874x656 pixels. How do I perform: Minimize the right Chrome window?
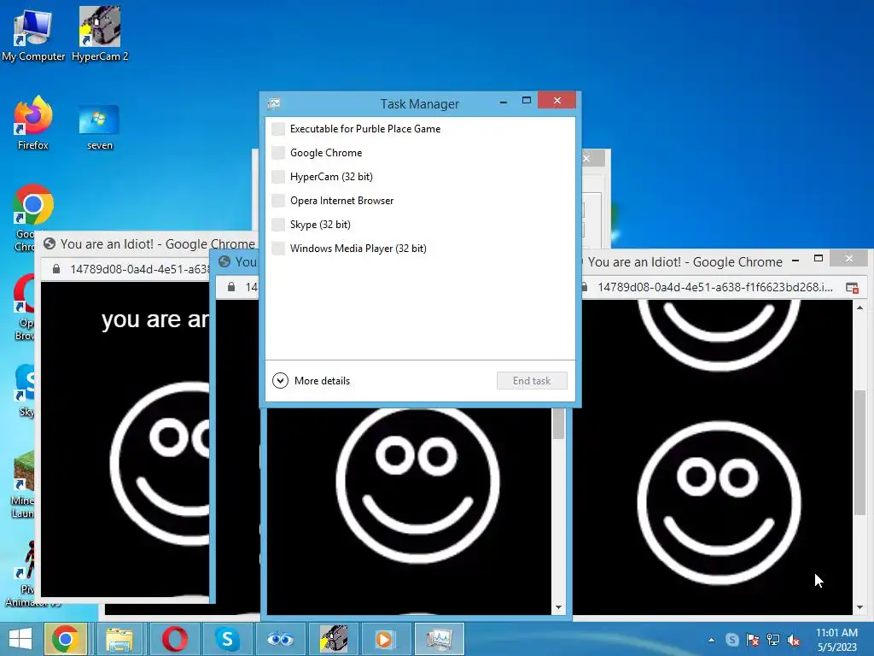point(795,260)
